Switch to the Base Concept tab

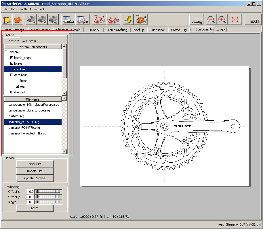coord(14,30)
